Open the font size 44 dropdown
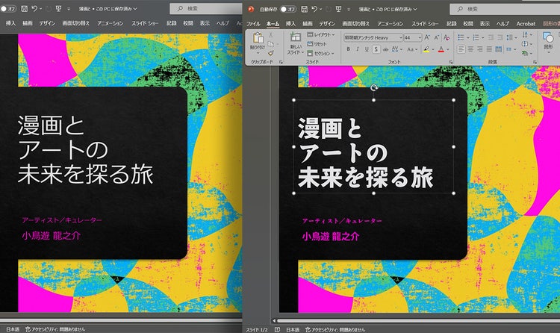 tap(420, 37)
